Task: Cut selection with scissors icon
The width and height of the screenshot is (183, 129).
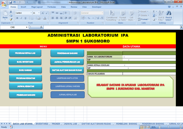Action: coord(11,12)
